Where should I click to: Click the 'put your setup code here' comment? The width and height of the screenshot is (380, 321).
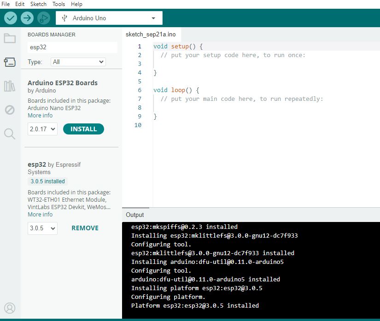(x=233, y=55)
